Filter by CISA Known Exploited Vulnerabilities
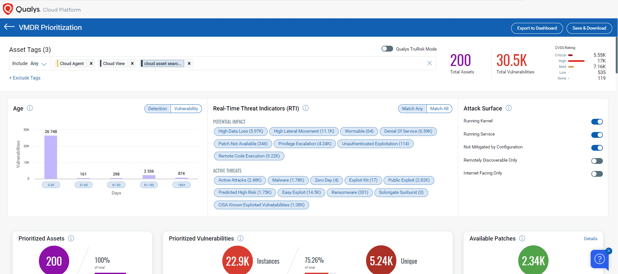 [261, 205]
